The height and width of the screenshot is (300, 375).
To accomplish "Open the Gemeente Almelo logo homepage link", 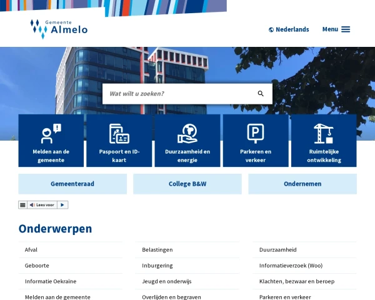I will (x=59, y=29).
